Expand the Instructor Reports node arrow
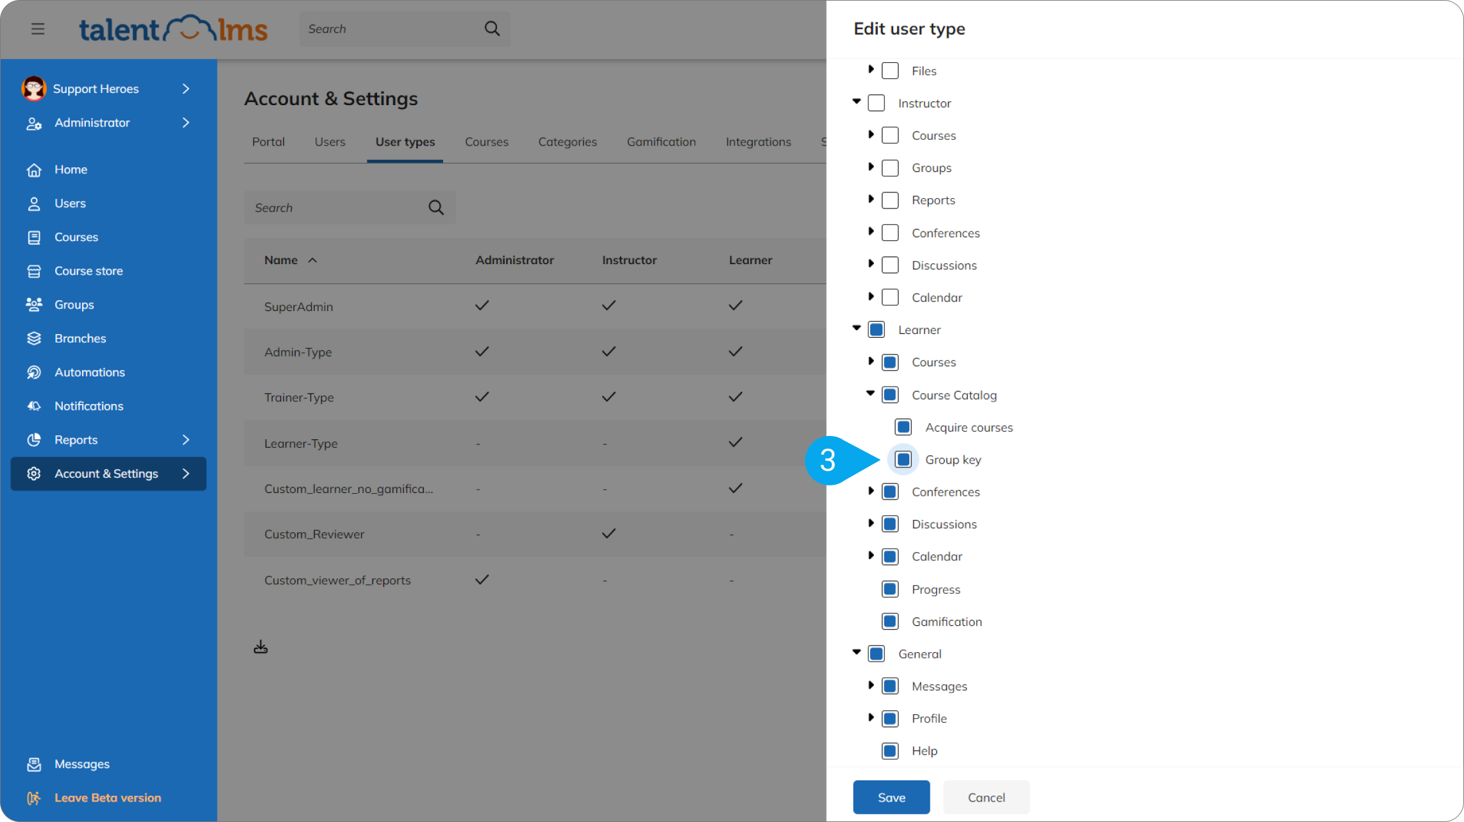The image size is (1464, 822). (x=871, y=199)
